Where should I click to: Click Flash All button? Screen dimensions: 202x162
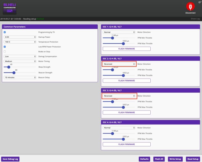click(159, 159)
